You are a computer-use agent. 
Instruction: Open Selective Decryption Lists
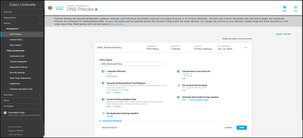pyautogui.click(x=21, y=89)
